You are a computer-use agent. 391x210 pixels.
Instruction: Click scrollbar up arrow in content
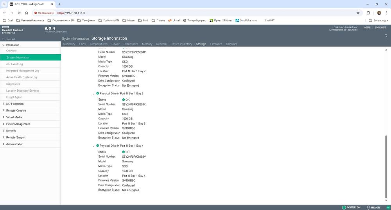386,50
